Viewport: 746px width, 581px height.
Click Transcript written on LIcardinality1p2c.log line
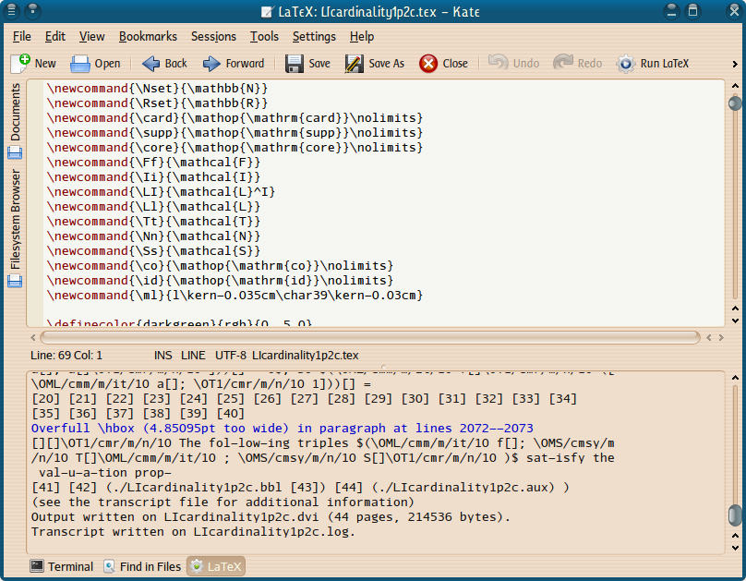tap(193, 531)
